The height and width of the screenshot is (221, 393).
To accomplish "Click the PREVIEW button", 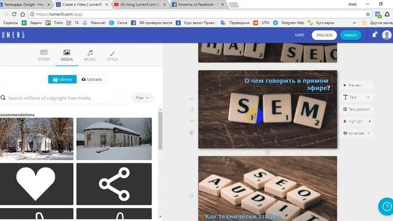I will pos(324,36).
